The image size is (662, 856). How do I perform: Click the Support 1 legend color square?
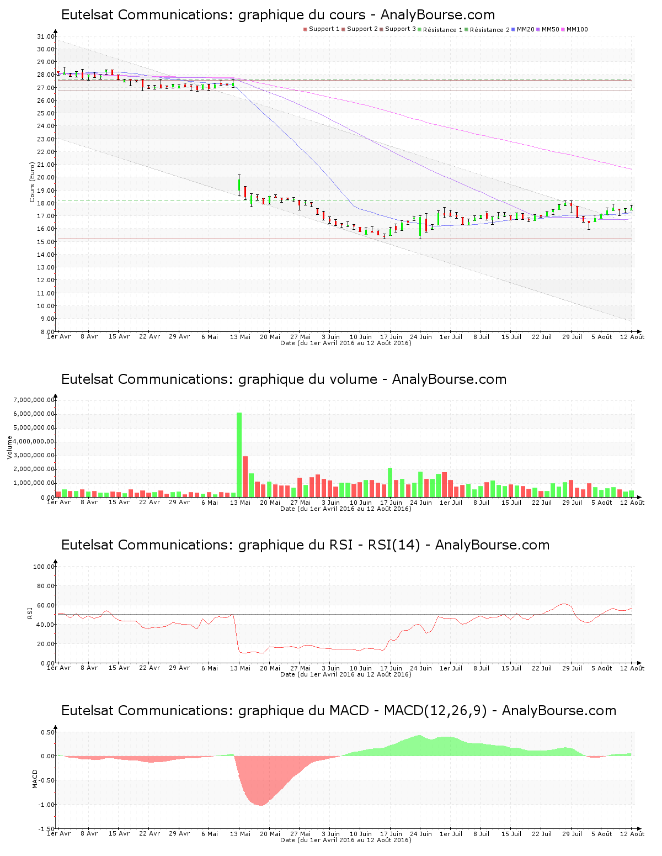click(305, 29)
